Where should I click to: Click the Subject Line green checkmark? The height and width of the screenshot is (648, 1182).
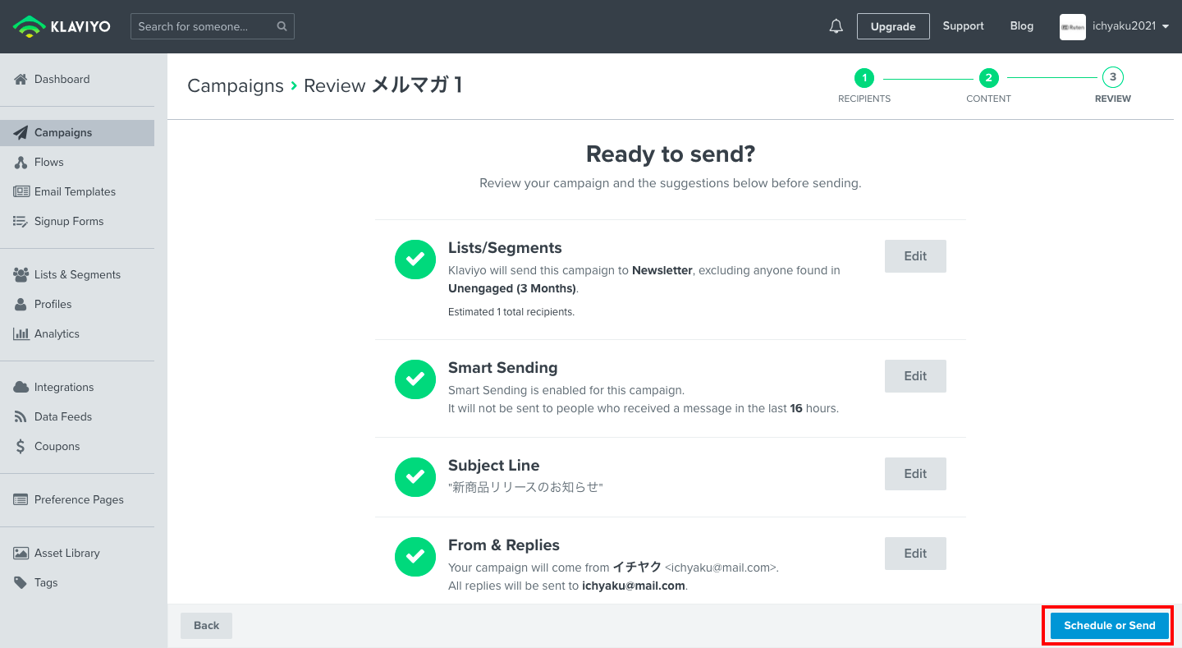415,477
